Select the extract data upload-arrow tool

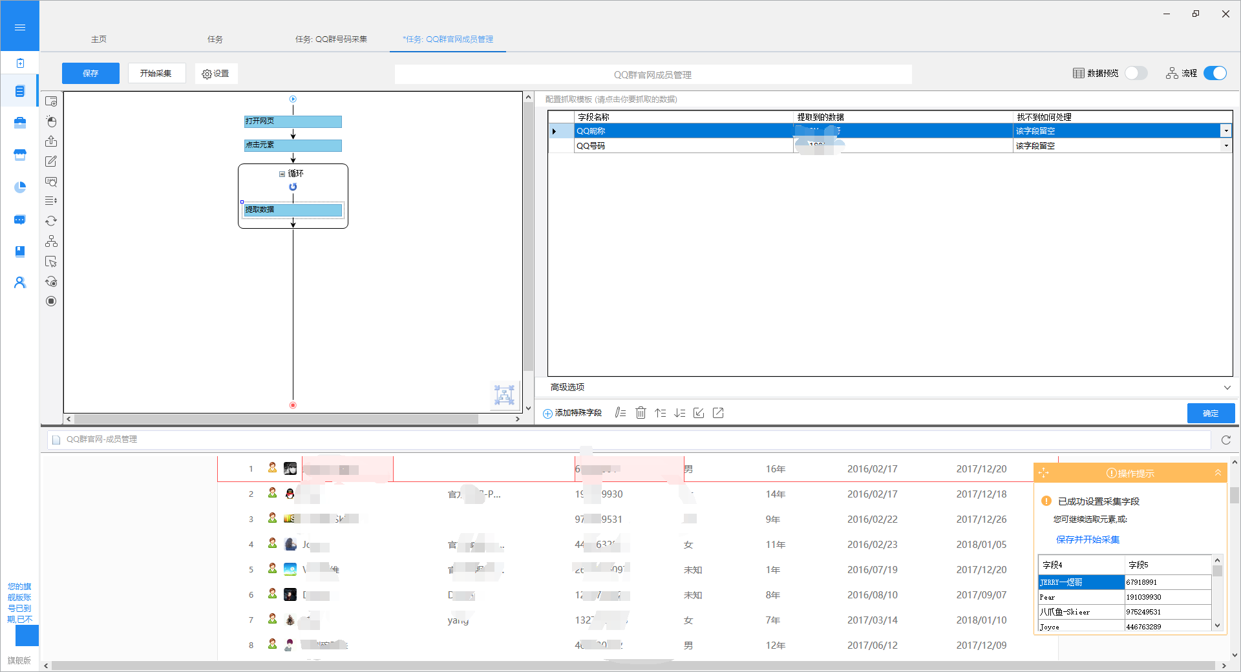tap(51, 141)
